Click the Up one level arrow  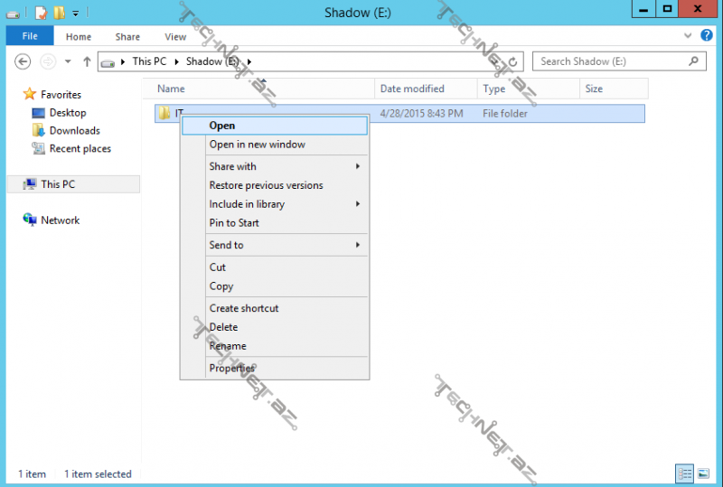tap(87, 61)
